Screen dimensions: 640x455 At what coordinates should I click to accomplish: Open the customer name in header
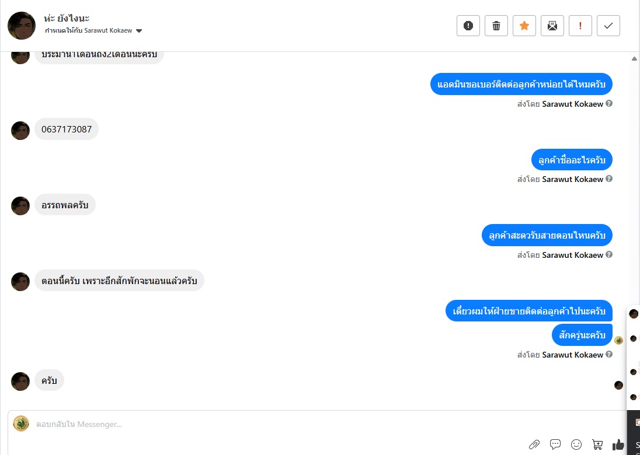[67, 18]
